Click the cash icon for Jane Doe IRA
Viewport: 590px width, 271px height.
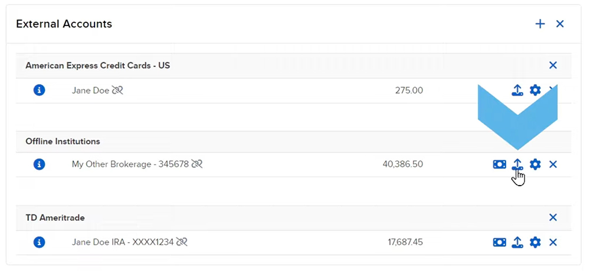pos(499,242)
